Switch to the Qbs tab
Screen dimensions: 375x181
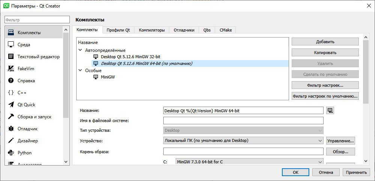[x=207, y=30]
